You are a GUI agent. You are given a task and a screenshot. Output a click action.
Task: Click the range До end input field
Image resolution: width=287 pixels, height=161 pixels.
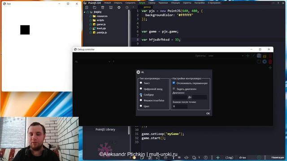tap(199, 97)
